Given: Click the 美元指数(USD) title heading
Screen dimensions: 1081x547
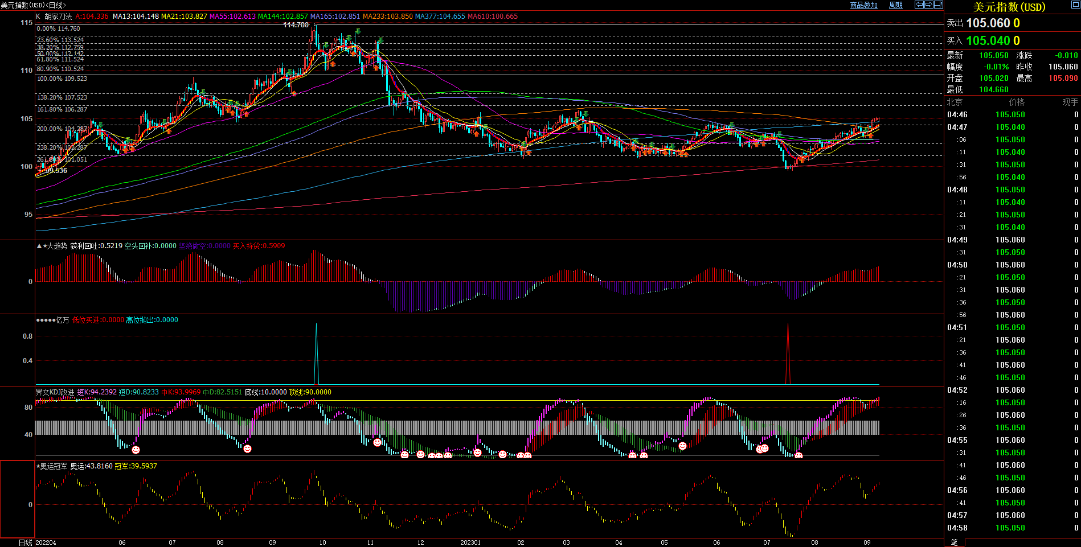Looking at the screenshot, I should [x=1009, y=7].
